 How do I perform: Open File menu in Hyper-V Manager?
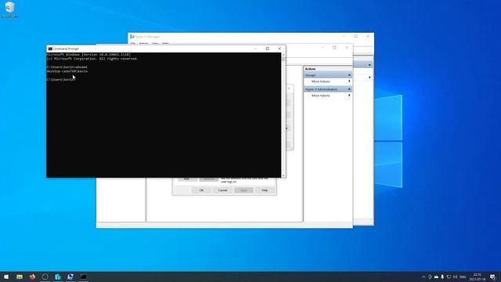pyautogui.click(x=133, y=43)
